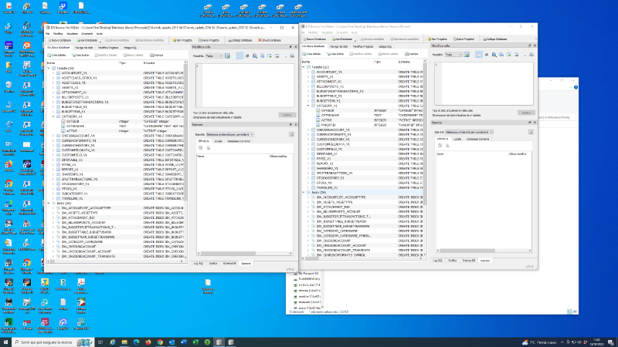618x347 pixels.
Task: Switch to Naviga nei dati tab in left window
Action: (x=83, y=48)
